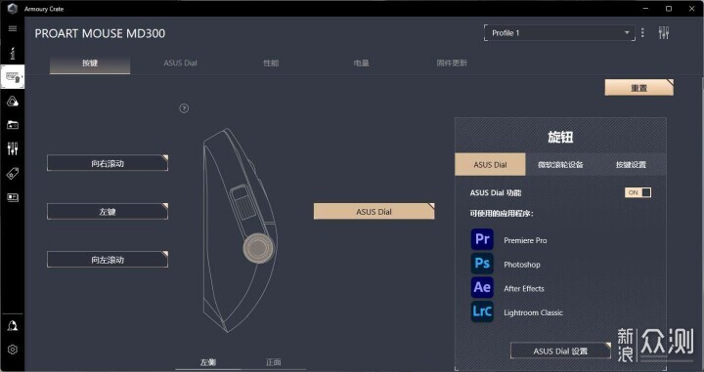The width and height of the screenshot is (704, 372).
Task: Switch to the ASUS Dial top tab
Action: 180,63
